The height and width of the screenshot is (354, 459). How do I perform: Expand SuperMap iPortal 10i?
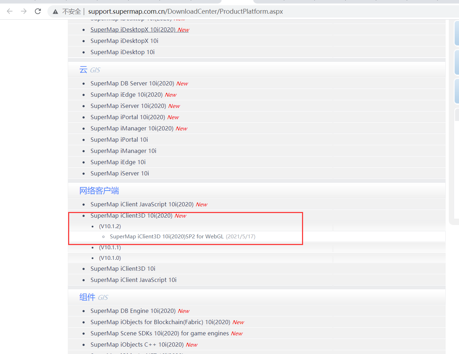[x=119, y=140]
